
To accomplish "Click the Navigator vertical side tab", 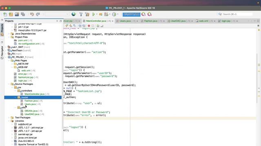I will click(2, 52).
